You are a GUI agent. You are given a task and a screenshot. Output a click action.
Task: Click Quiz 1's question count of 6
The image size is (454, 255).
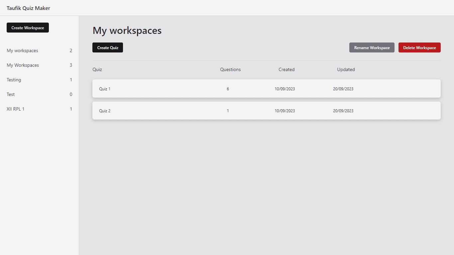[x=228, y=89]
